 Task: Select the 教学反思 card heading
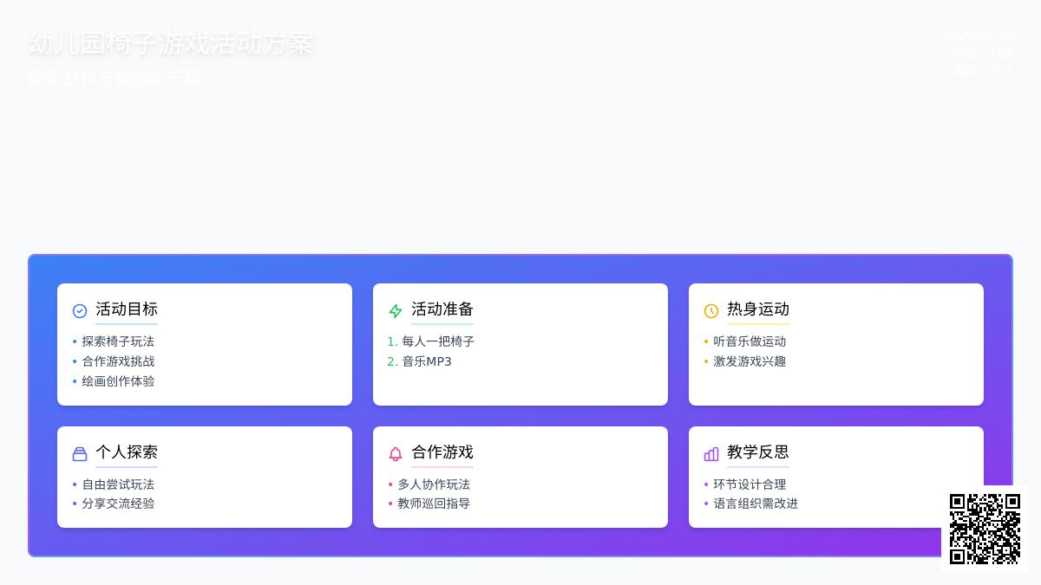pos(758,452)
